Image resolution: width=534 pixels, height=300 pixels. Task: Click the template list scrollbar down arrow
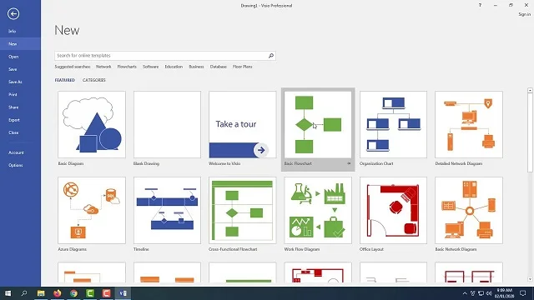coord(530,279)
